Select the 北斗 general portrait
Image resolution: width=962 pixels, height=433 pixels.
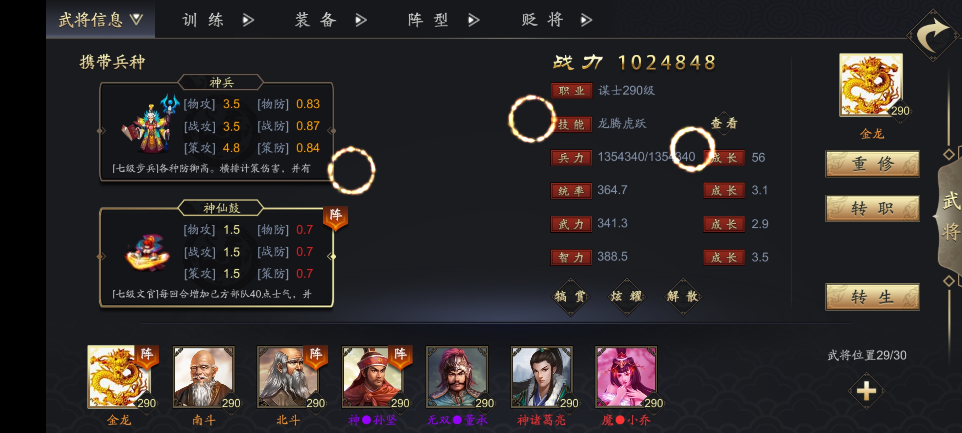click(288, 376)
